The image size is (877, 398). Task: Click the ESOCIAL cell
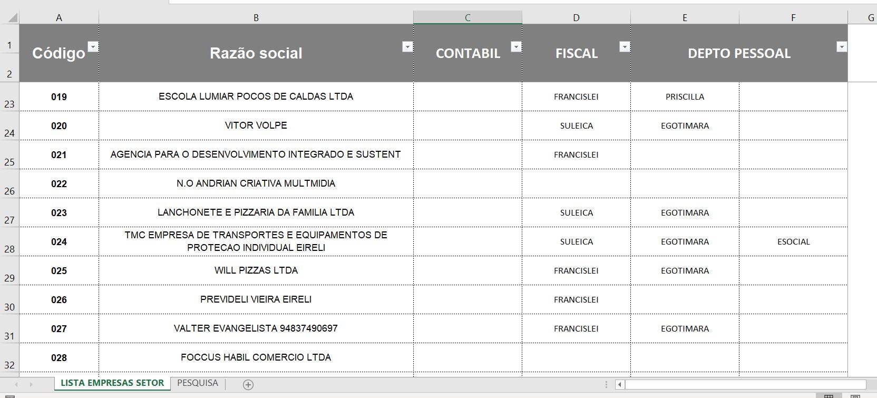click(793, 241)
